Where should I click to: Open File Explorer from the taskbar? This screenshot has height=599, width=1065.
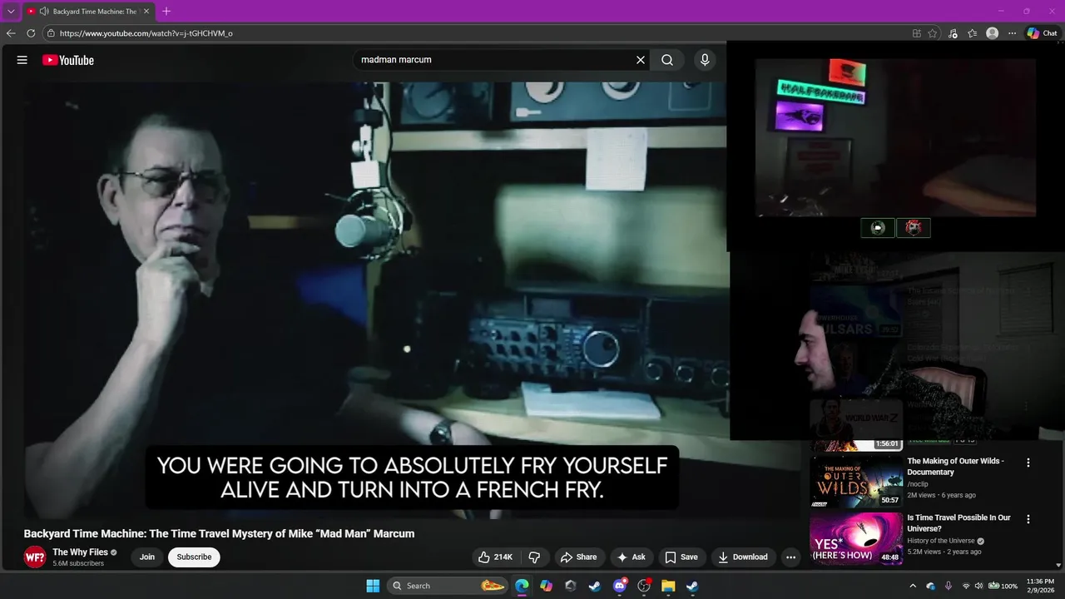click(668, 586)
